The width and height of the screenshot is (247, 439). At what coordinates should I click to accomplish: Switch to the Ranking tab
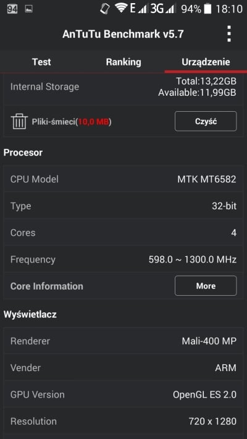coord(124,62)
